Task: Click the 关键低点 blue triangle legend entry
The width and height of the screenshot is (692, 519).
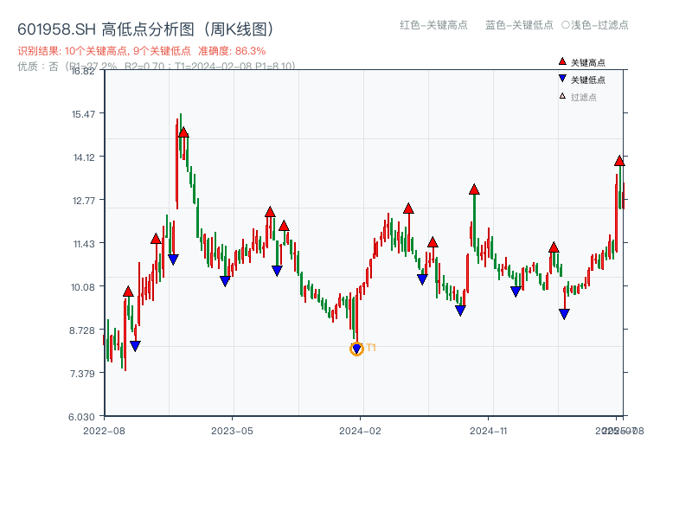Action: pos(581,80)
